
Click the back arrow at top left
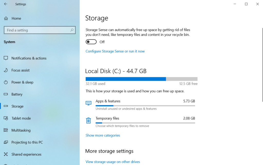(x=5, y=4)
